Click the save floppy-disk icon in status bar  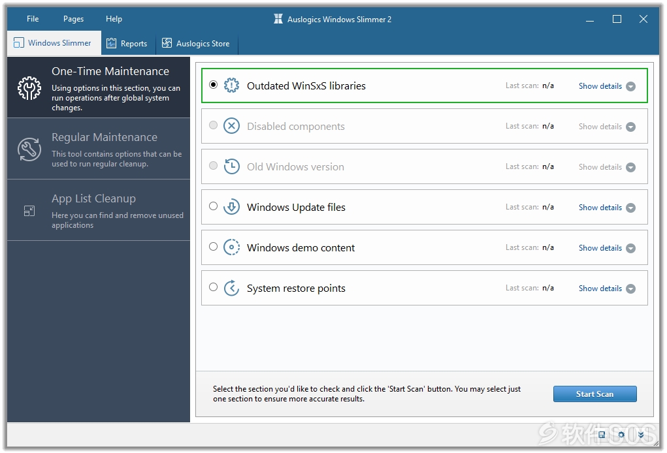coord(602,435)
